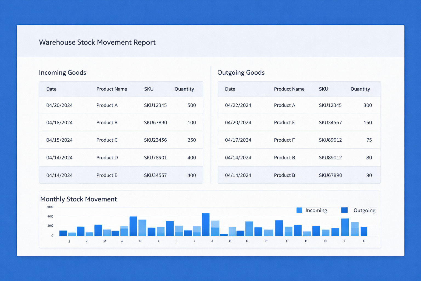Screen dimensions: 421x281
Task: Click Product Name header in Outgoing Goods table
Action: [289, 89]
